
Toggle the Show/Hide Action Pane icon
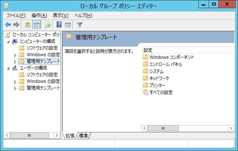click(x=68, y=25)
